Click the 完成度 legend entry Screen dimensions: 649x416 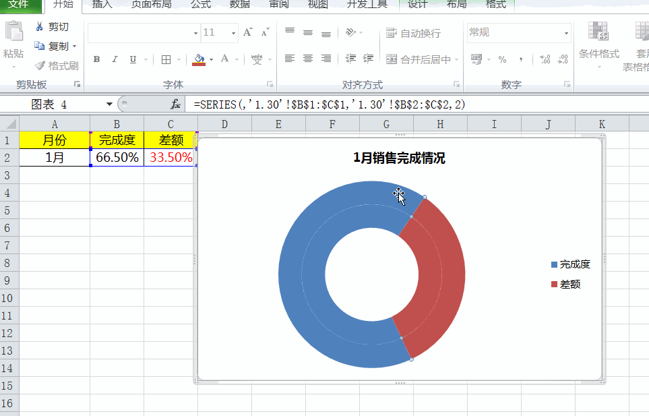[571, 264]
